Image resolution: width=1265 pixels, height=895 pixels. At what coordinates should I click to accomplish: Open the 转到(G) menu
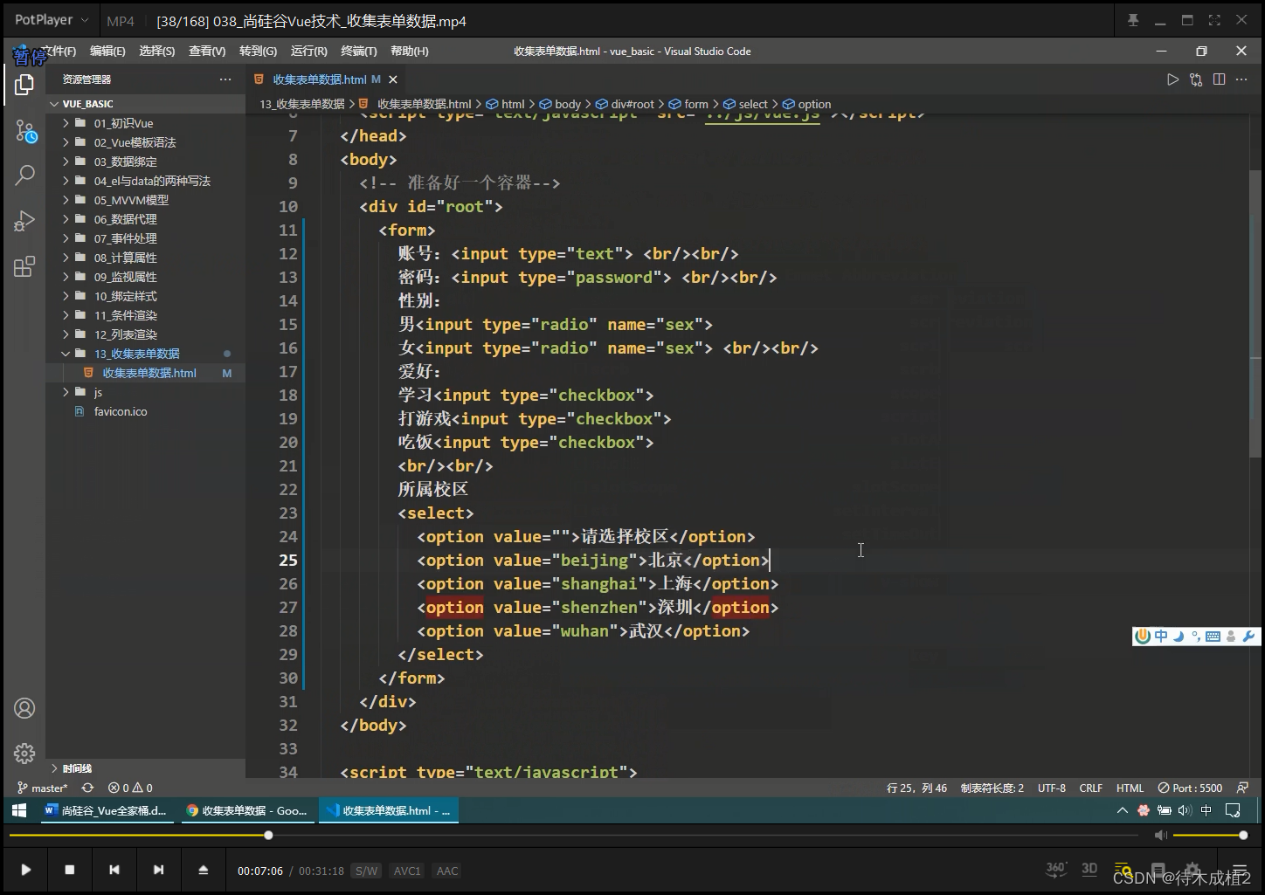pyautogui.click(x=258, y=52)
